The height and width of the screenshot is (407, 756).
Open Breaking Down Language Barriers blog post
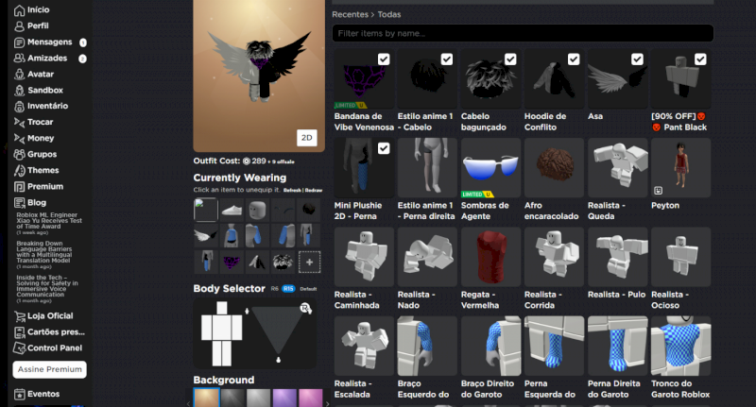[44, 252]
